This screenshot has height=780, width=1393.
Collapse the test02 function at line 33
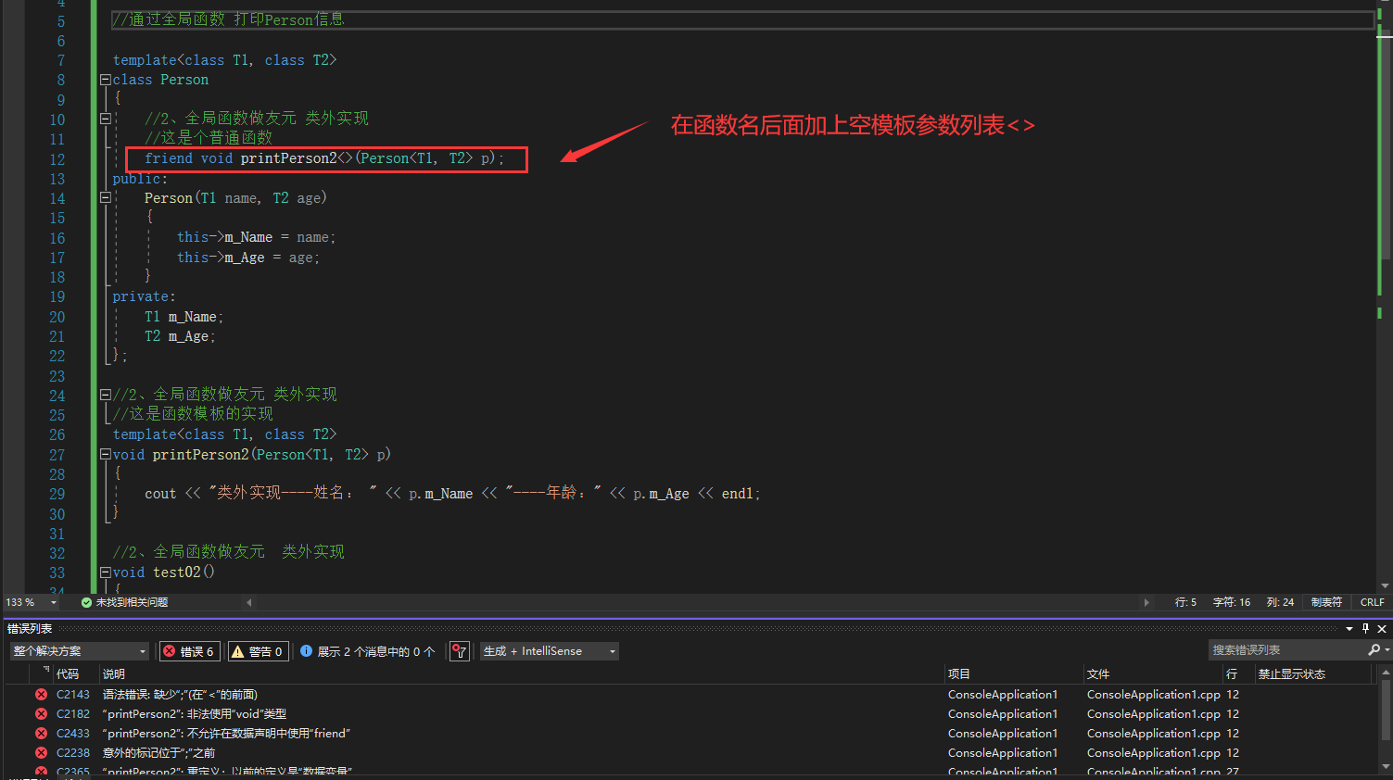pyautogui.click(x=105, y=572)
